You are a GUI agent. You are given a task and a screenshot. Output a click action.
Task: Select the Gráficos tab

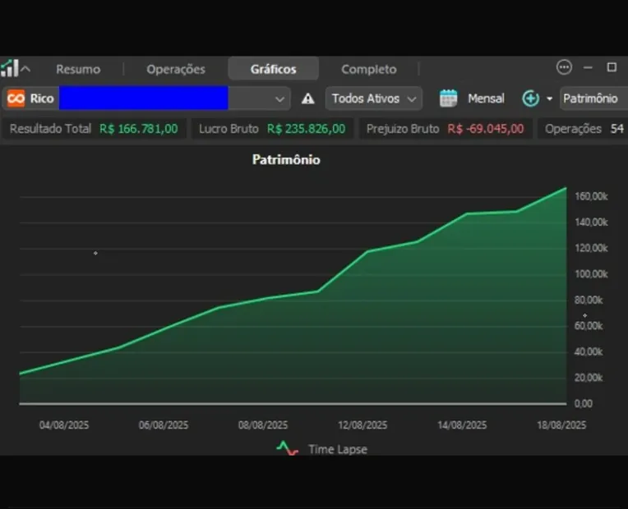click(x=274, y=69)
